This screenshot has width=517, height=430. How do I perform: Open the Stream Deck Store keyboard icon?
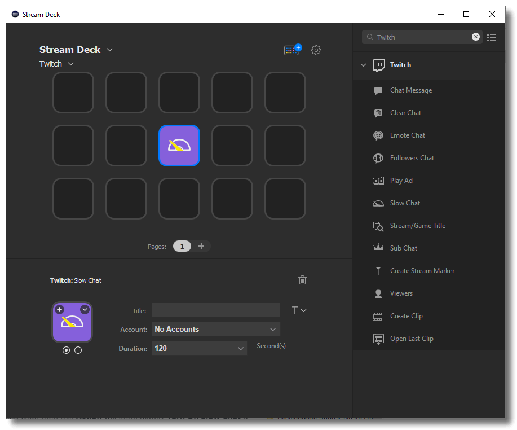coord(293,50)
